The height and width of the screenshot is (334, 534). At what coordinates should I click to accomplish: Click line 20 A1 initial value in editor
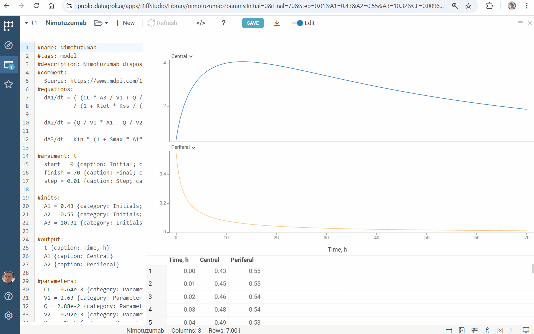pos(67,206)
